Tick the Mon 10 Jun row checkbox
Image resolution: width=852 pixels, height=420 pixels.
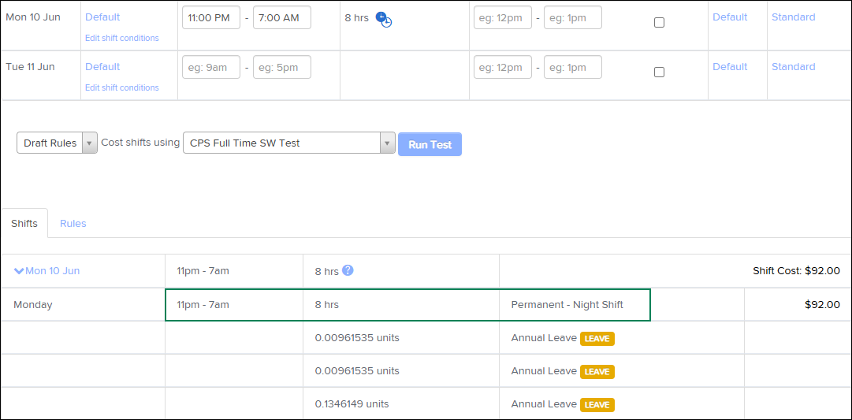tap(659, 23)
